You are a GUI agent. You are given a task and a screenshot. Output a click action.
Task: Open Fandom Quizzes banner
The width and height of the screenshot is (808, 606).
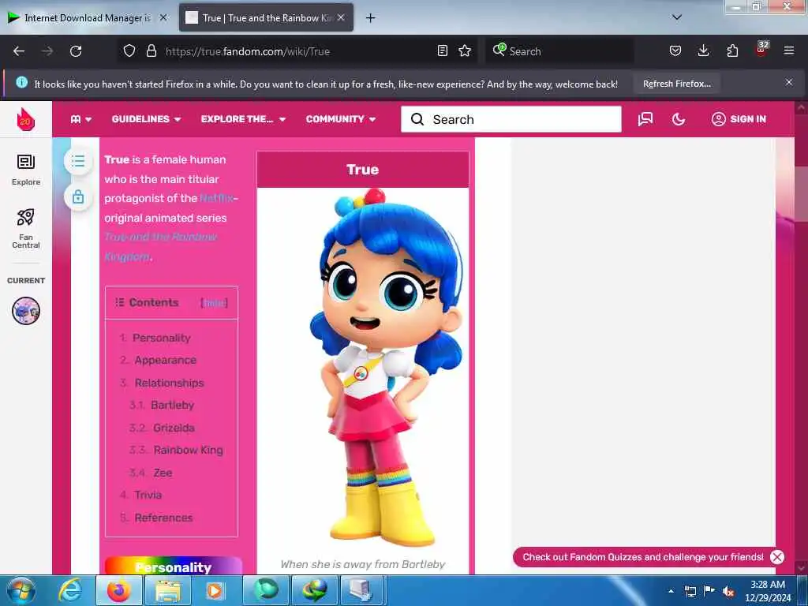coord(642,557)
